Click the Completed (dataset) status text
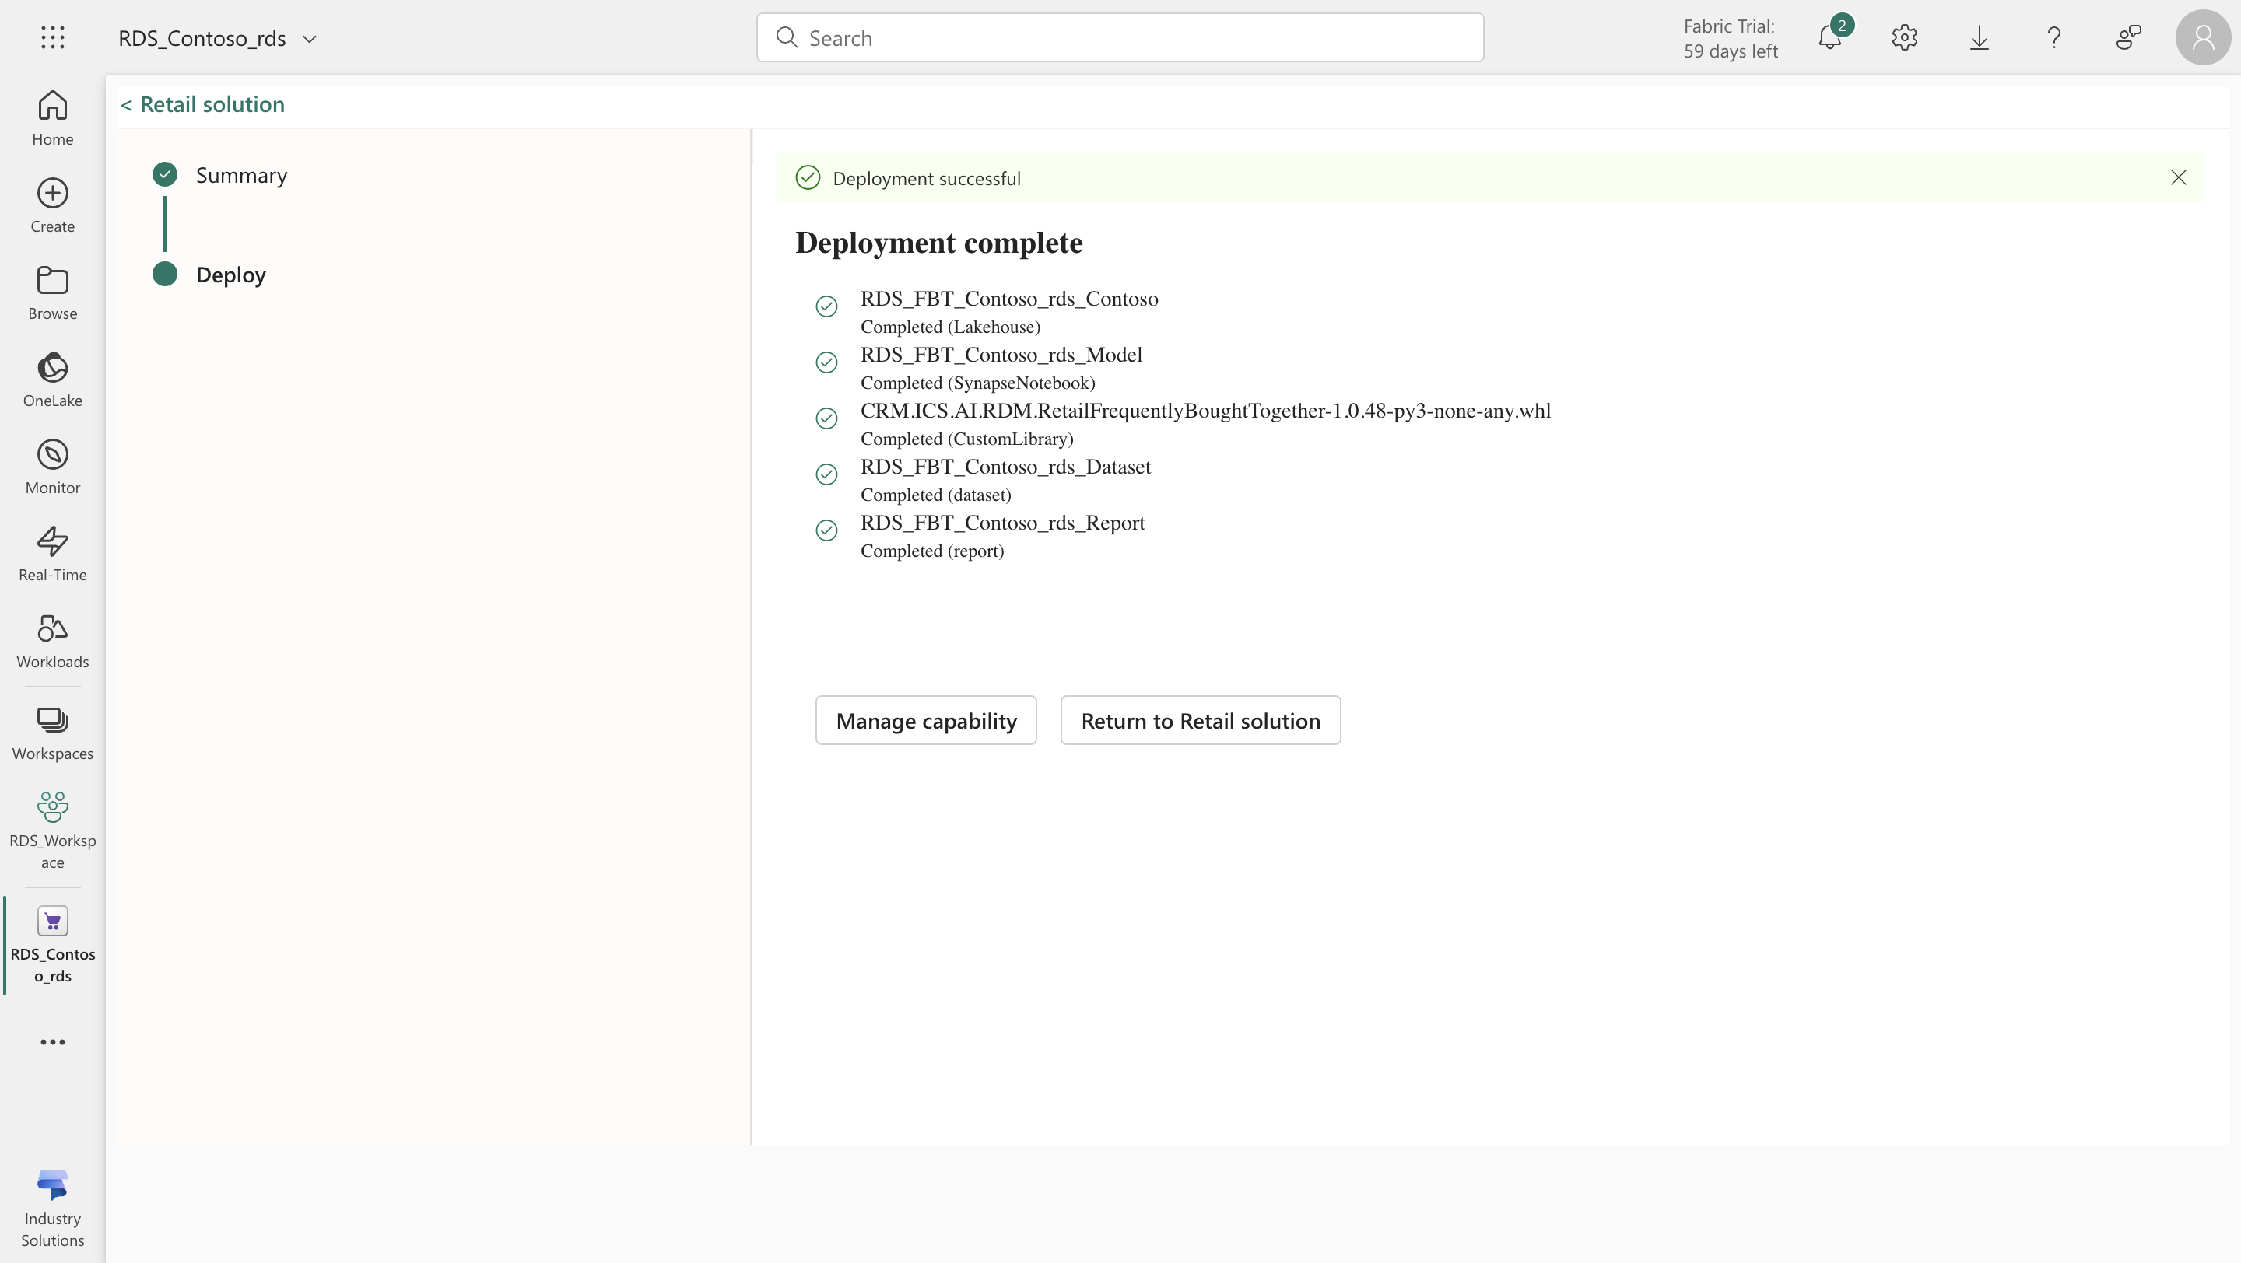 [935, 495]
